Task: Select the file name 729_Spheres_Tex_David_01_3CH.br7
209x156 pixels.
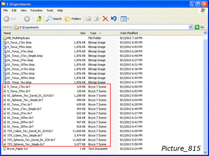Action: click(31, 140)
